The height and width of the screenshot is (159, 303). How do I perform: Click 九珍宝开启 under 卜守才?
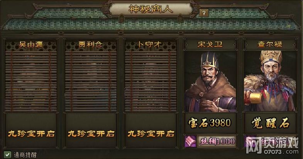(x=151, y=133)
